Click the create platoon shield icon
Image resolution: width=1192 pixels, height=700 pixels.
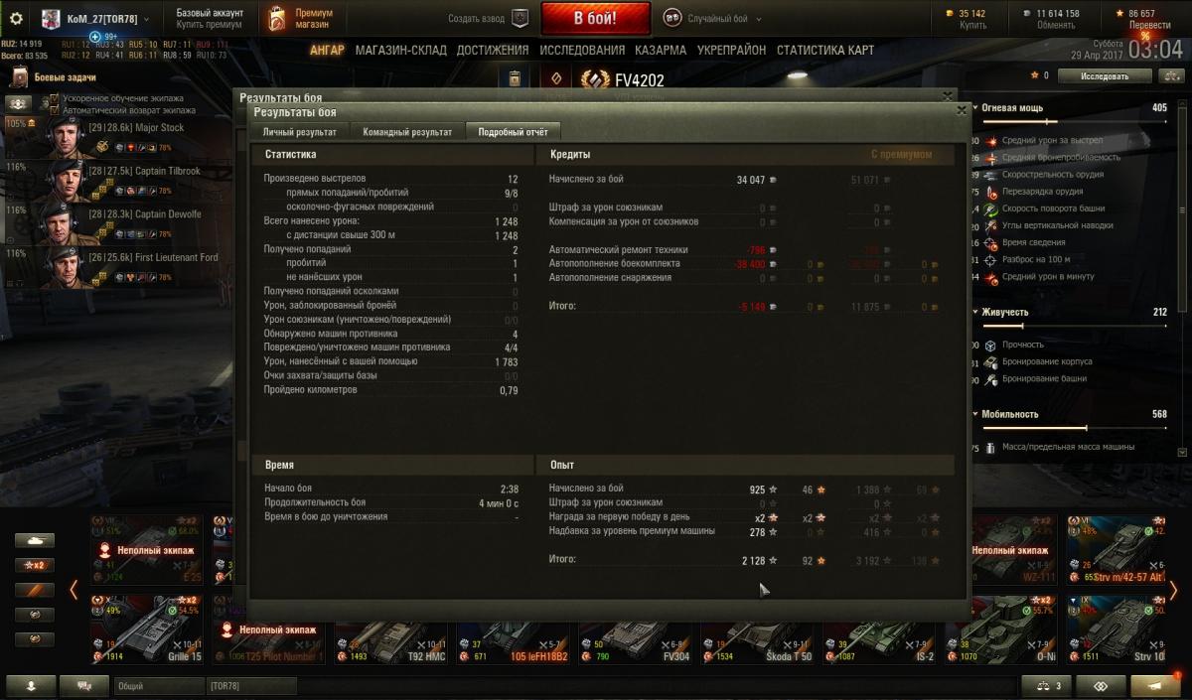pyautogui.click(x=520, y=18)
